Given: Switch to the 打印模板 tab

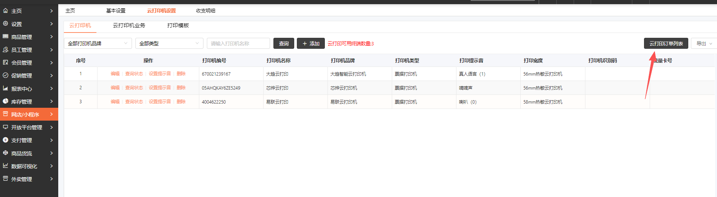Looking at the screenshot, I should pos(178,25).
